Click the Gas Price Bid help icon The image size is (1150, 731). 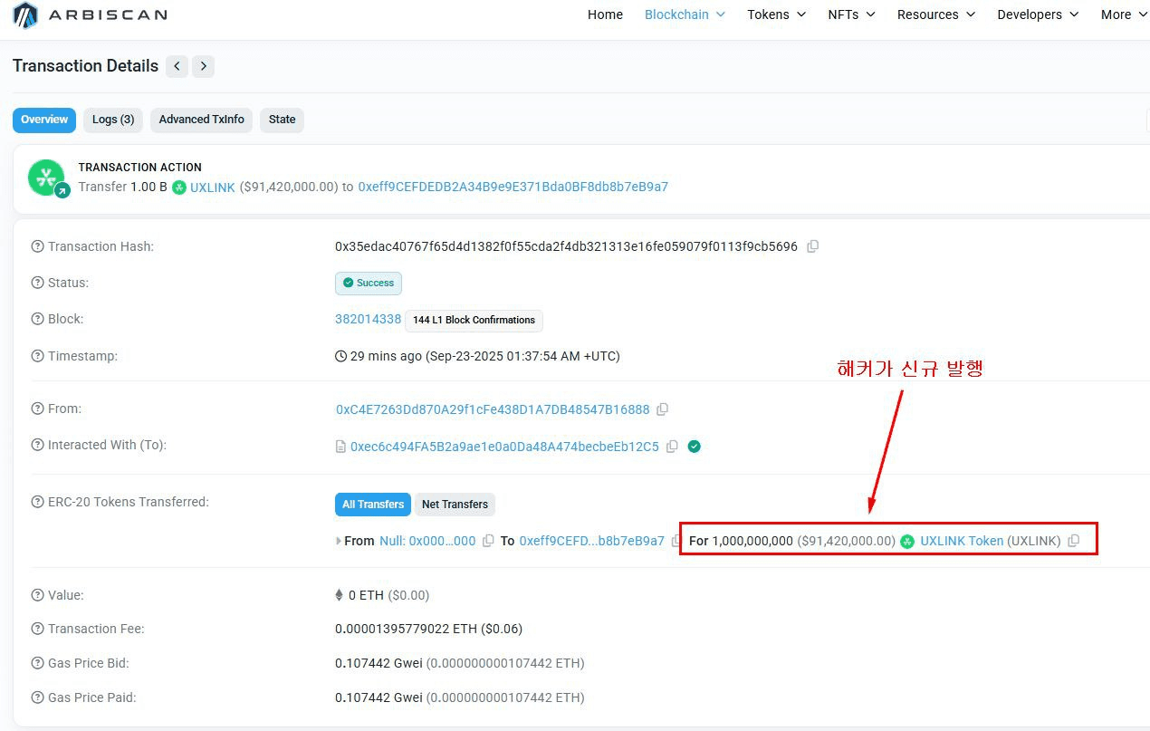pyautogui.click(x=37, y=663)
